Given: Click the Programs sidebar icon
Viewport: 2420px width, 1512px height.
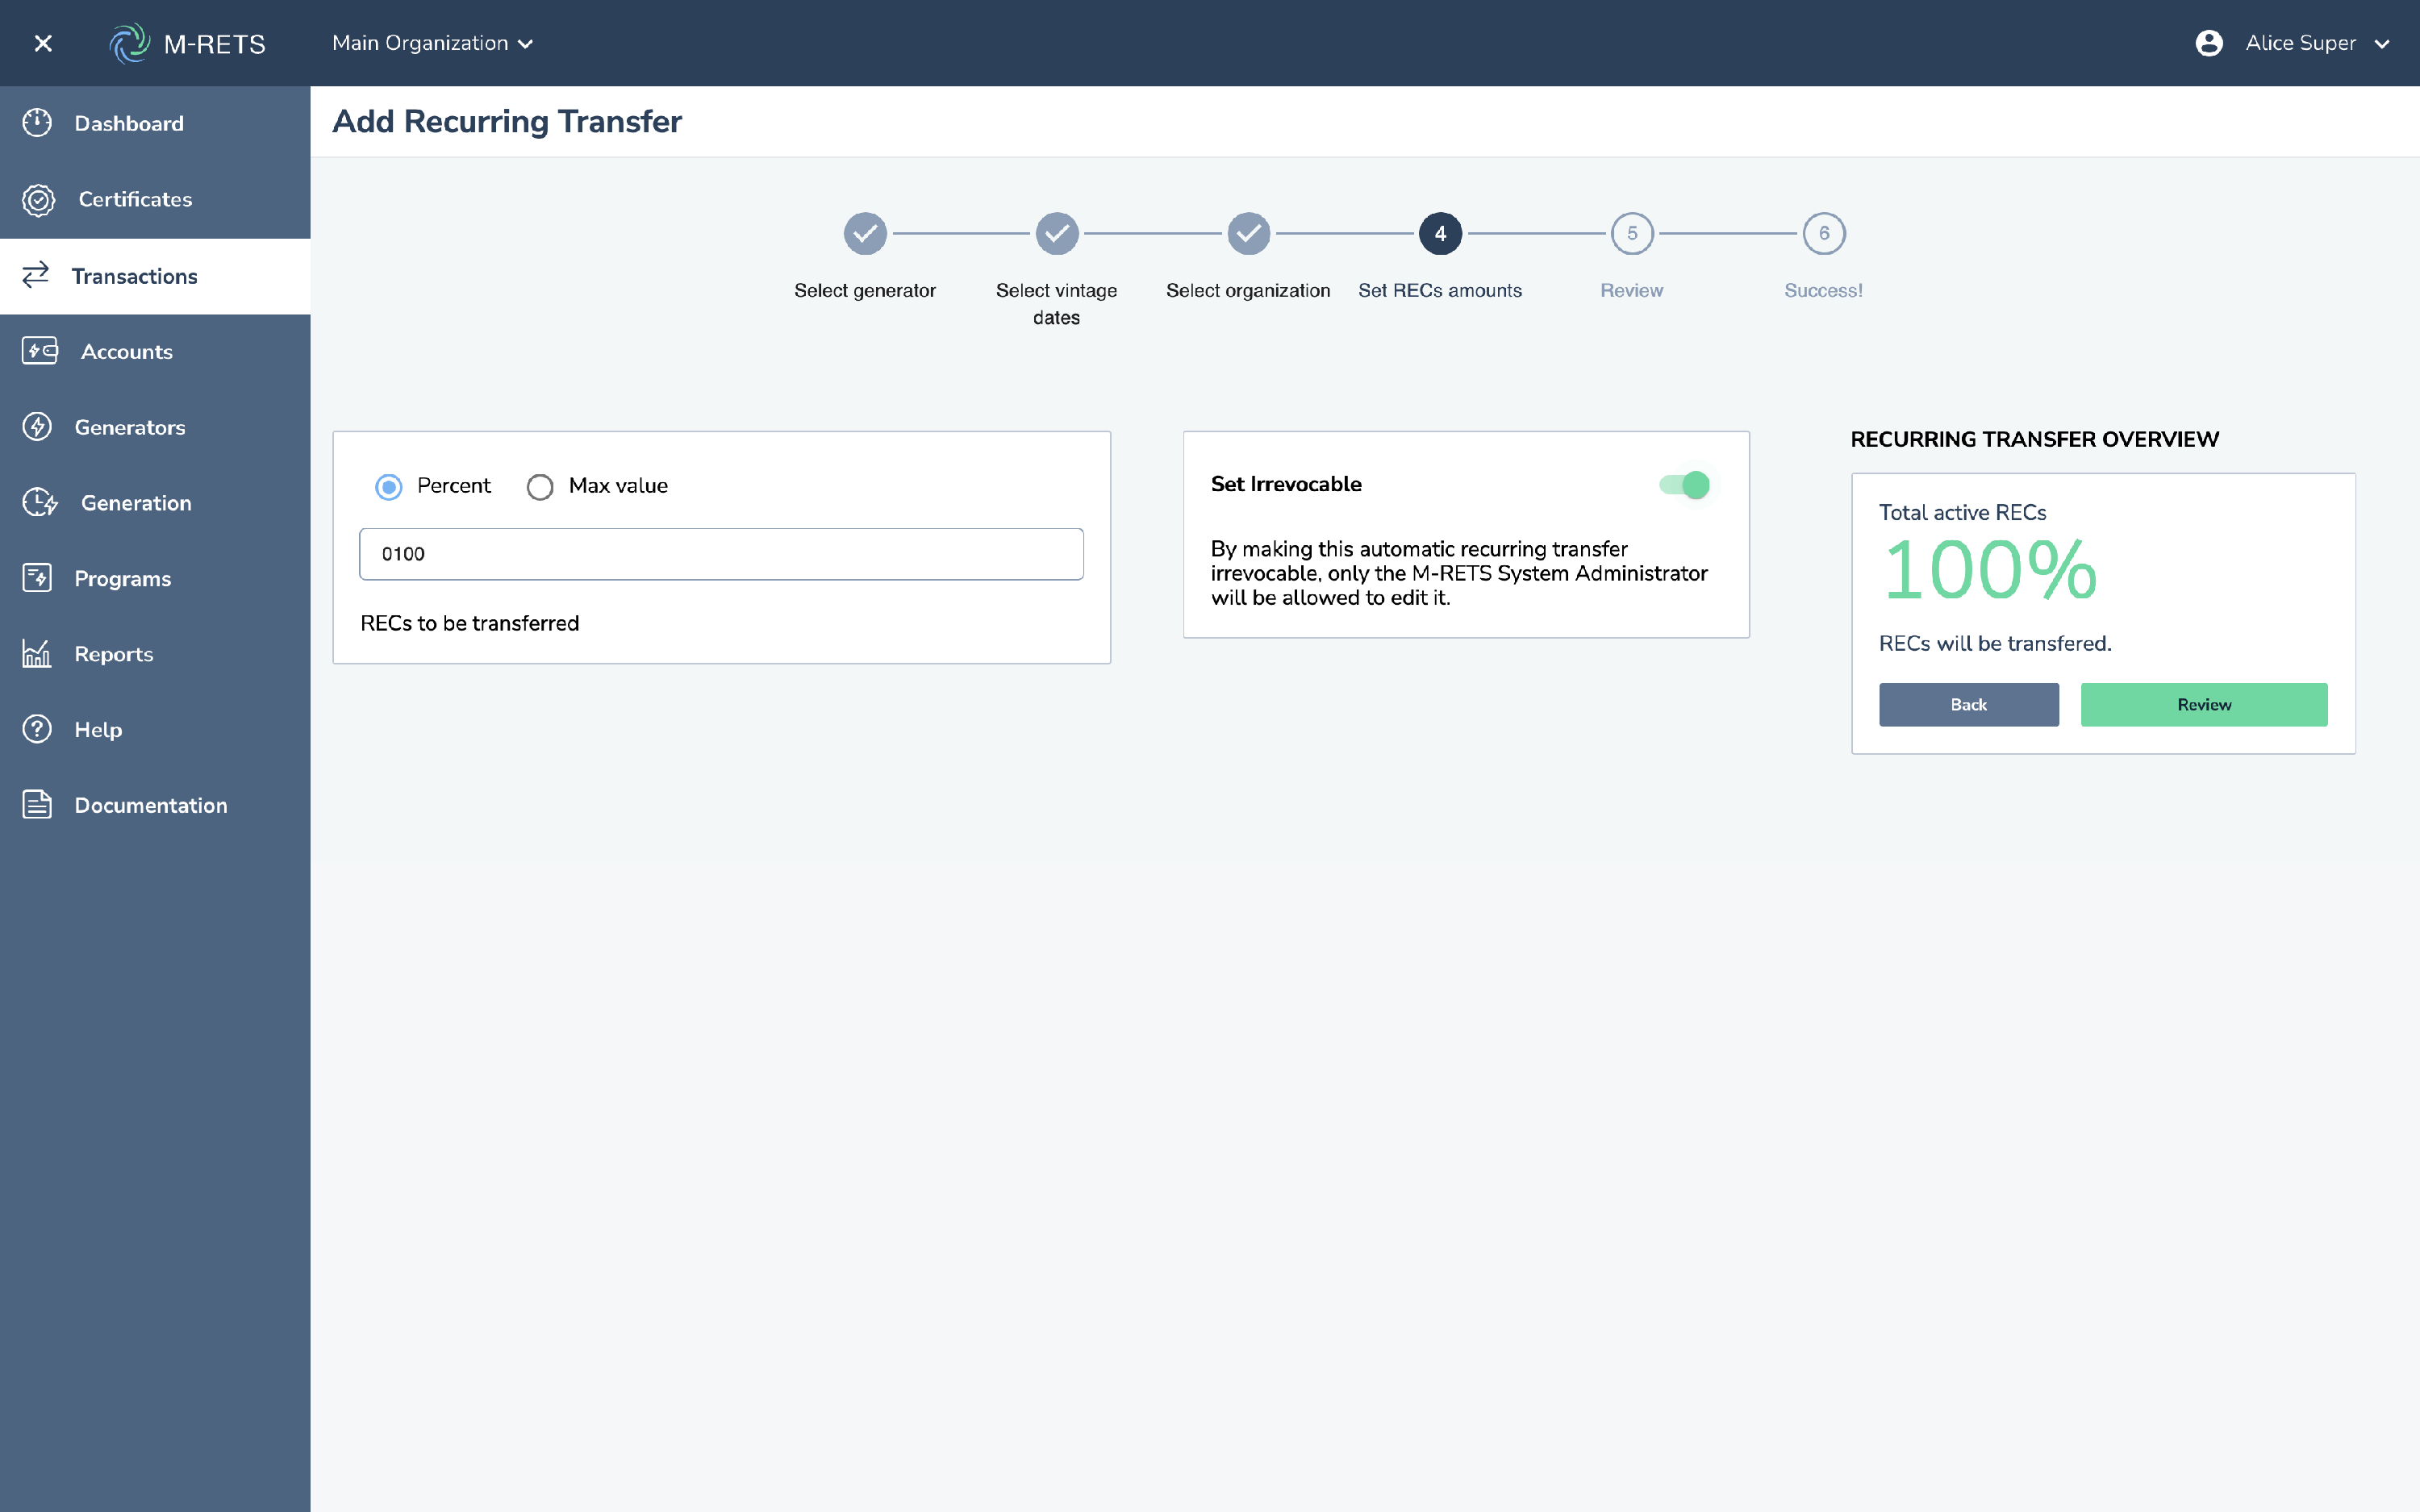Looking at the screenshot, I should click(37, 578).
